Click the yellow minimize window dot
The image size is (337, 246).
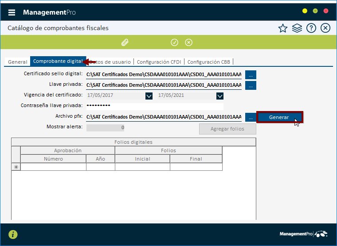[x=305, y=11]
